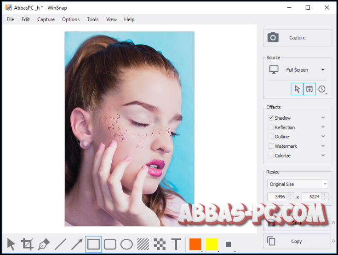The height and width of the screenshot is (255, 338).
Task: Pick the Rounded Rectangle shape tool
Action: tap(110, 244)
